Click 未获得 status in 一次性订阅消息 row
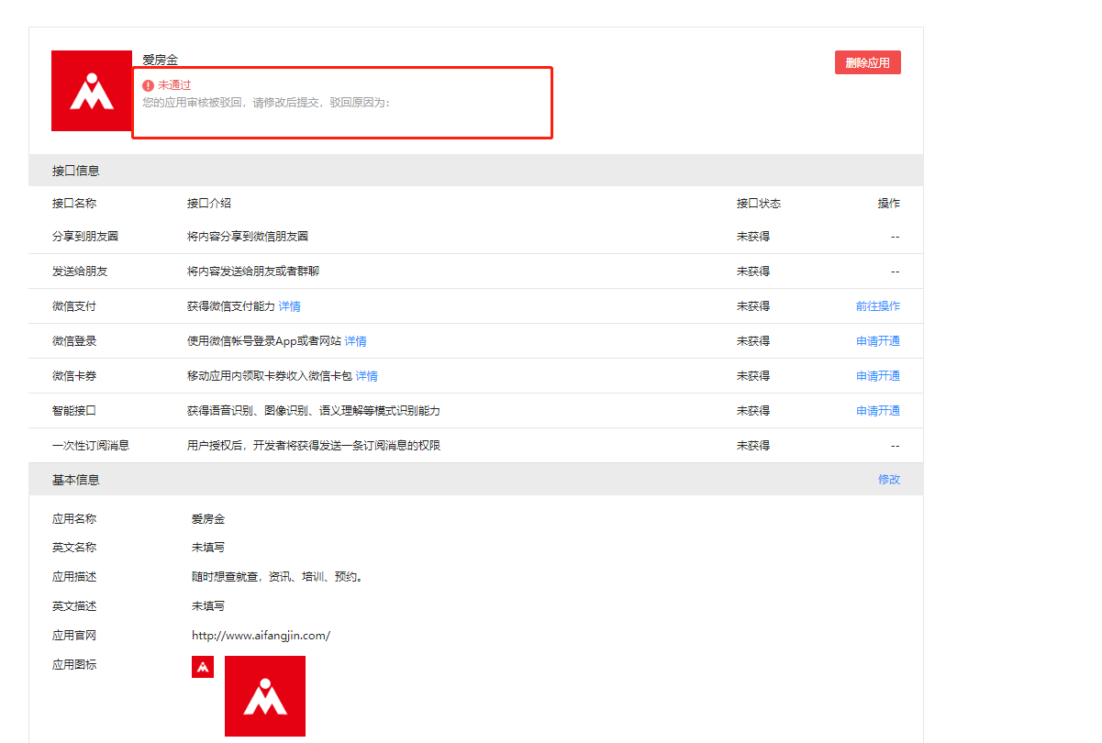The width and height of the screenshot is (1102, 743). (753, 446)
